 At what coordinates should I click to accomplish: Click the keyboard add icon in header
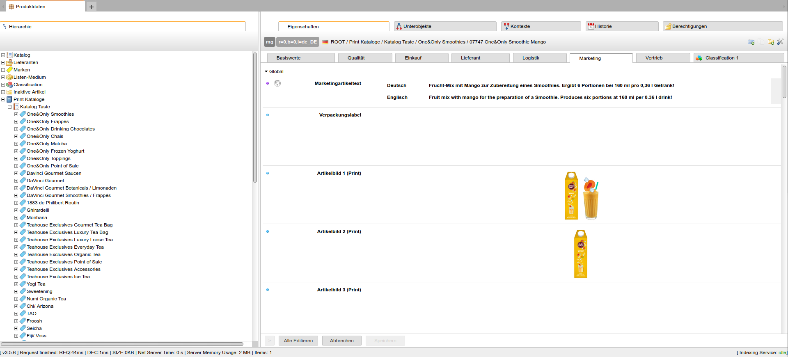tap(751, 42)
